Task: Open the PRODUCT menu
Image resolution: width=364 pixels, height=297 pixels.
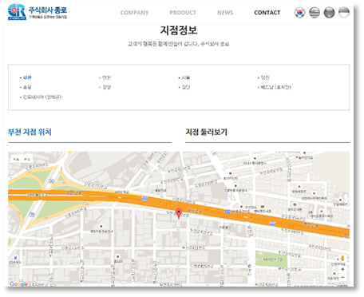Action: (183, 13)
